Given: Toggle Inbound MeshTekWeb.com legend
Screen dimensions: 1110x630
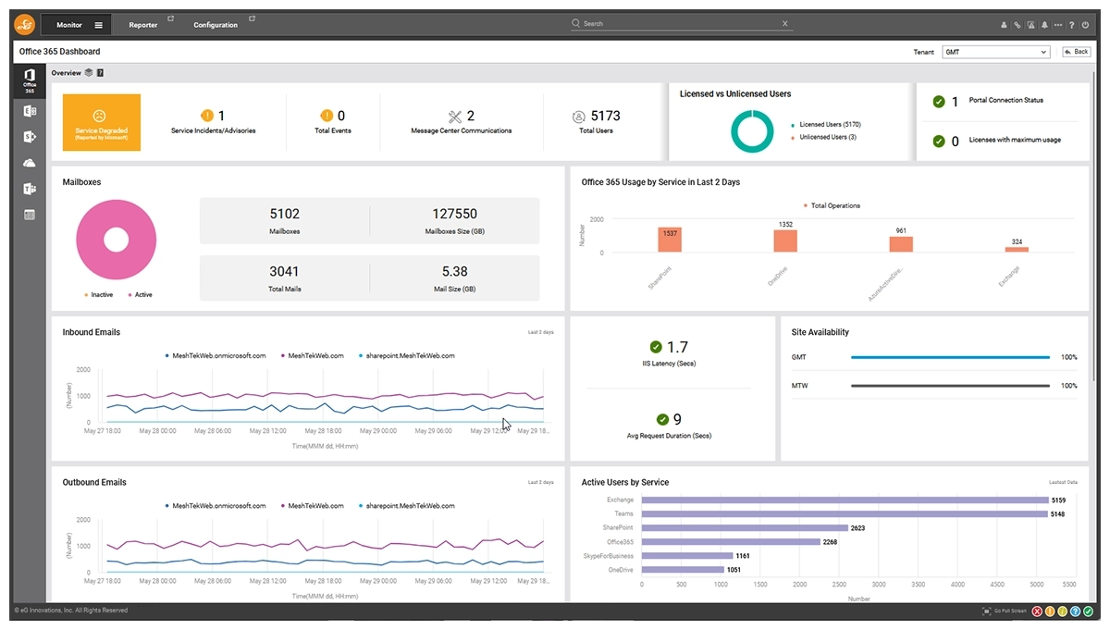Looking at the screenshot, I should 312,355.
